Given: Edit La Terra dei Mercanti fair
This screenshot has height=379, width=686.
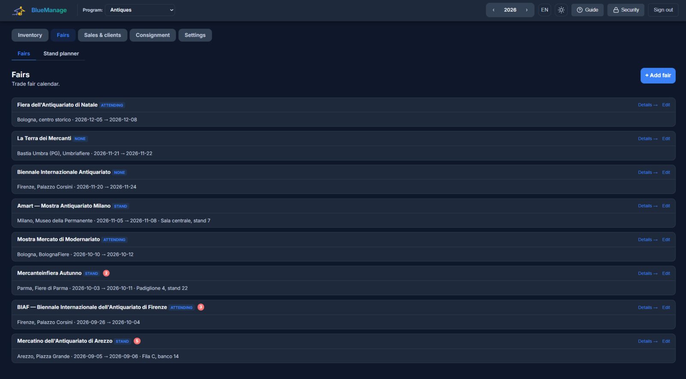Looking at the screenshot, I should point(666,139).
